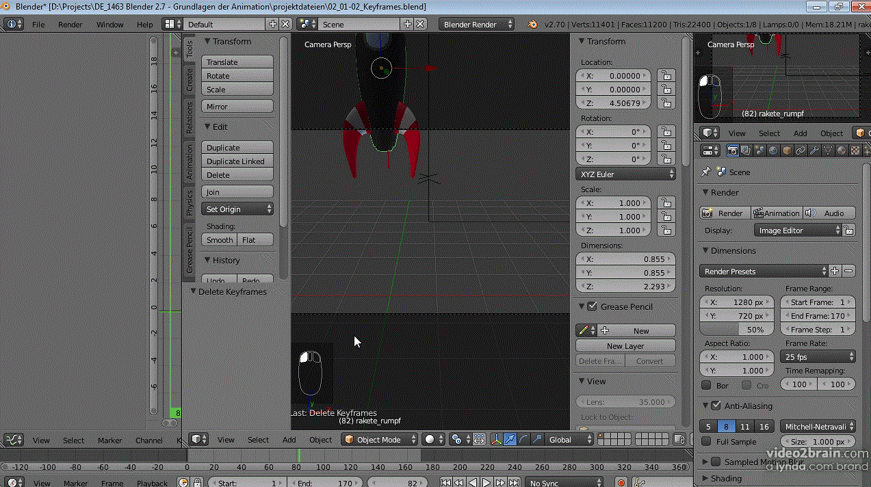Open the Add menu in 3D view header
This screenshot has width=871, height=487.
[x=289, y=439]
